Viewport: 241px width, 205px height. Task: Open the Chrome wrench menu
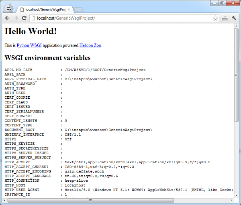(x=234, y=18)
